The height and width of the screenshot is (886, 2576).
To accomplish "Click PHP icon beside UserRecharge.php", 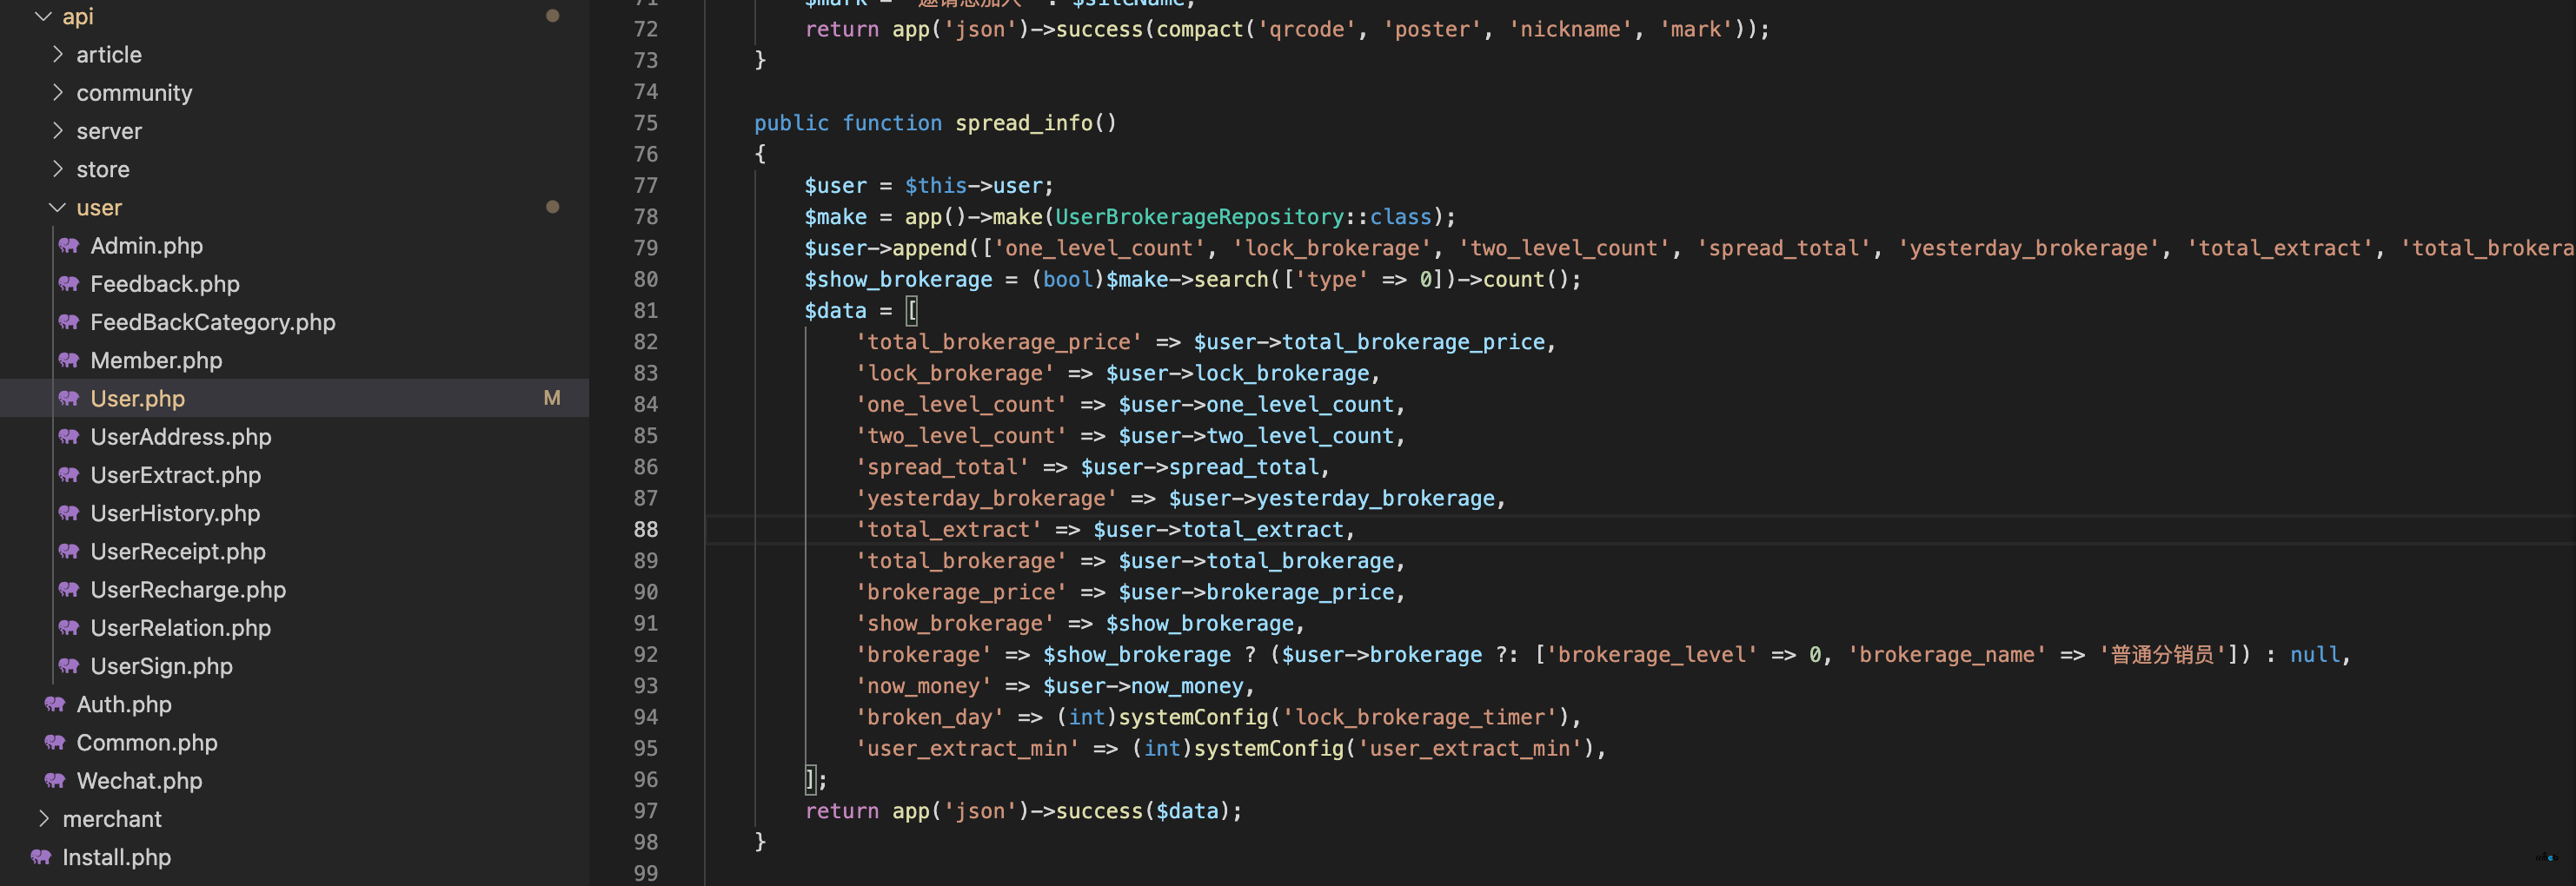I will pos(69,590).
